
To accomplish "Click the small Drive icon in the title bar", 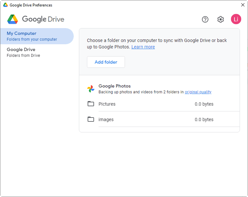I will click(5, 5).
